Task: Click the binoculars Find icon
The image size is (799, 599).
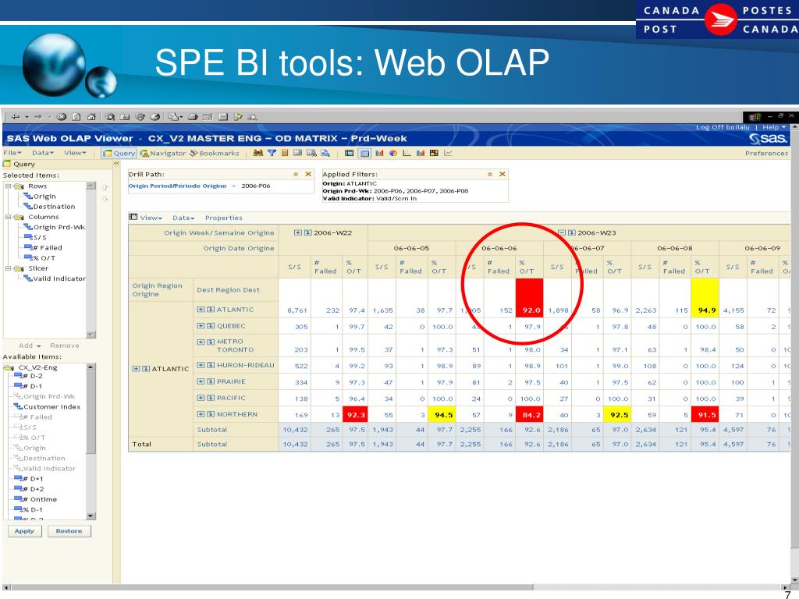Action: (257, 153)
